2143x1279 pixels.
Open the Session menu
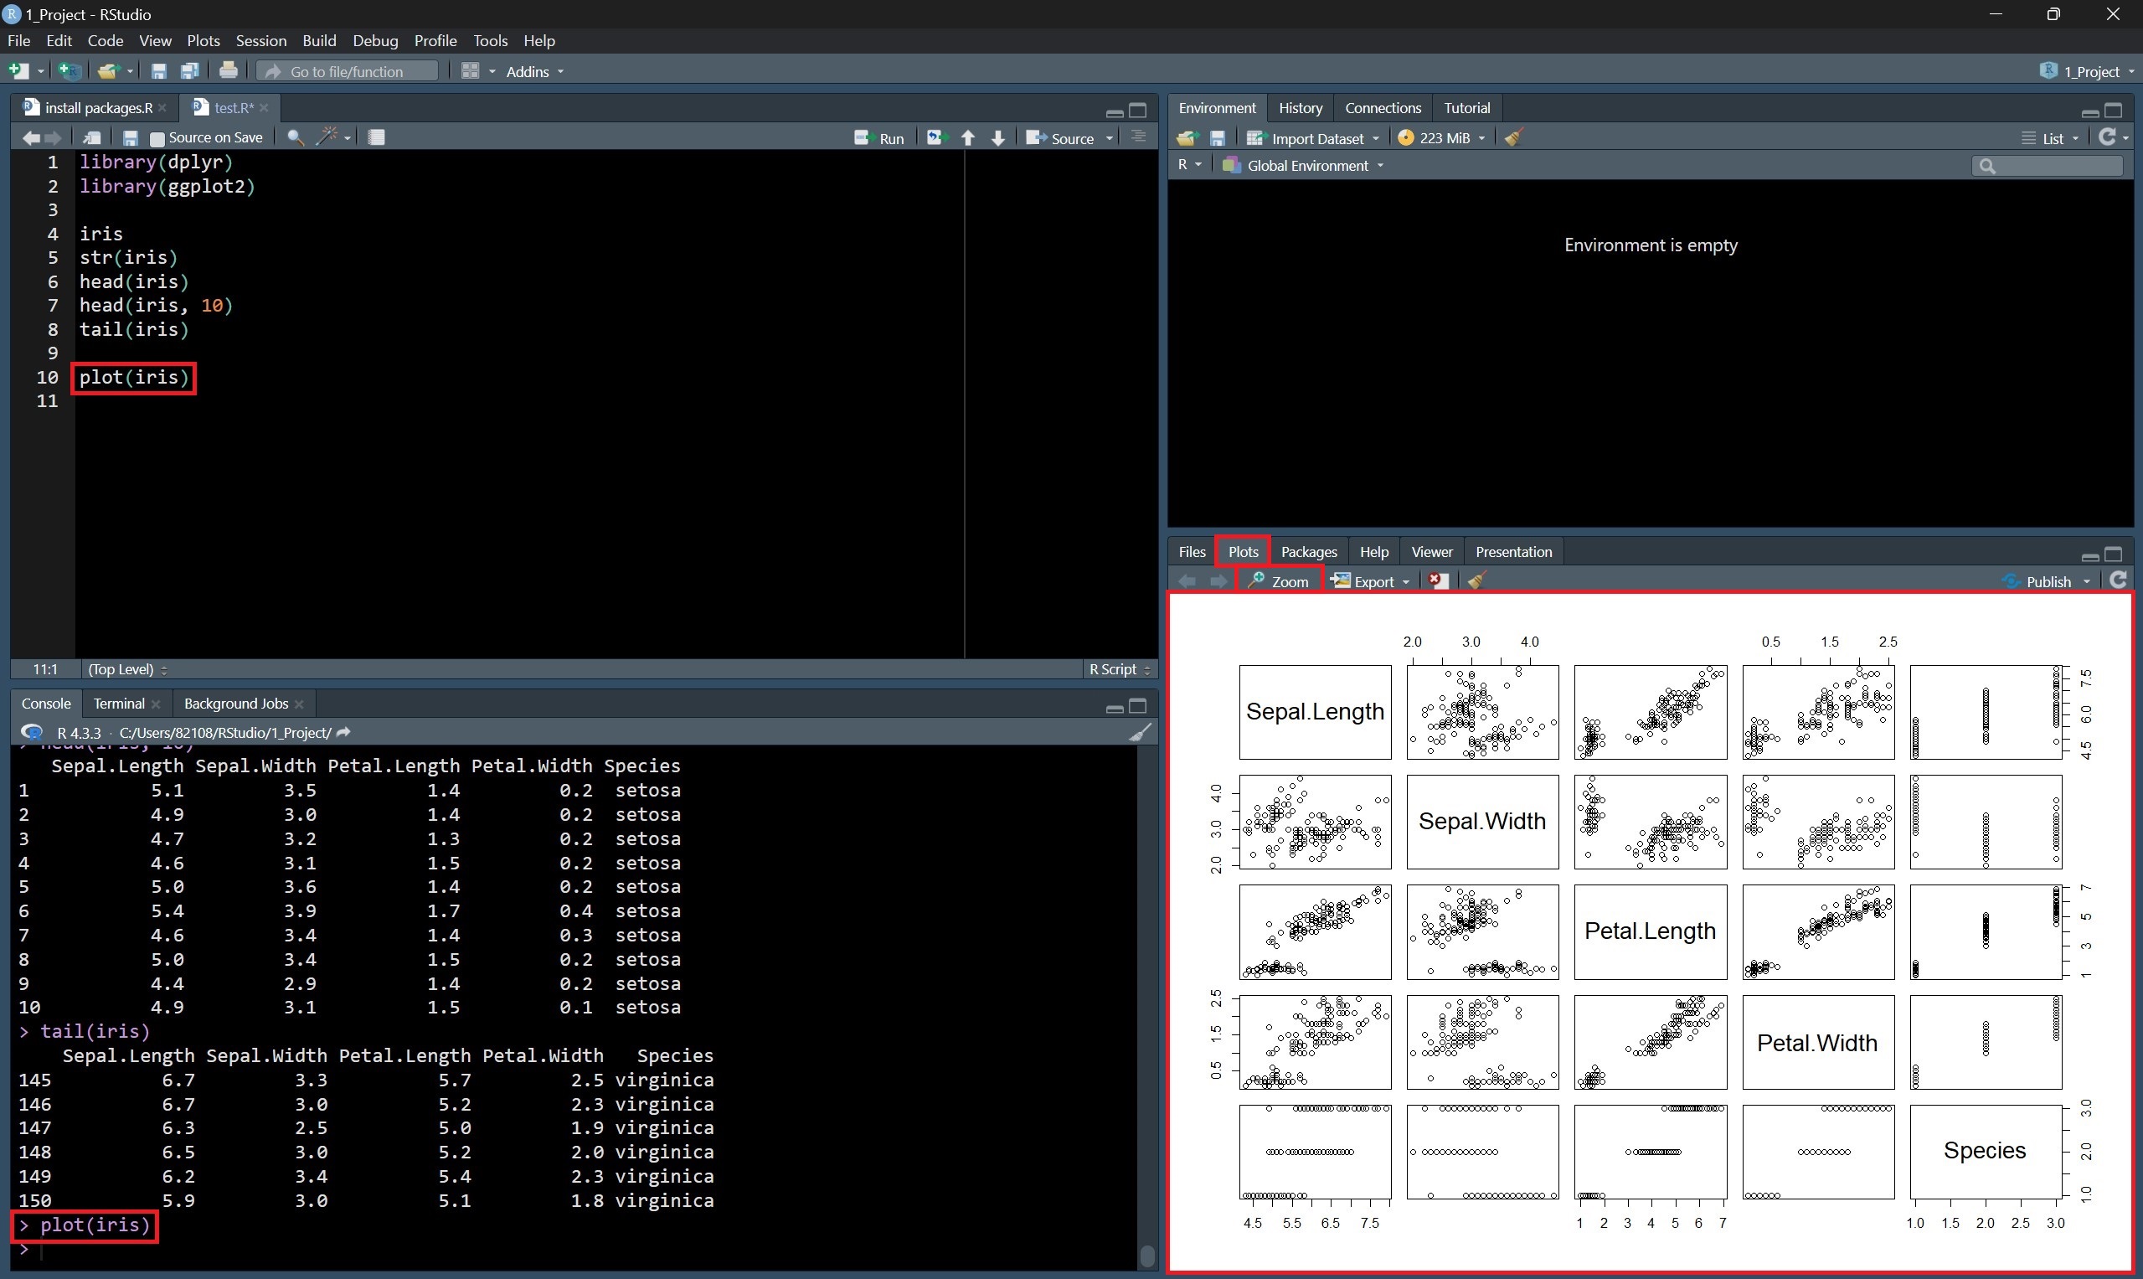click(x=260, y=40)
